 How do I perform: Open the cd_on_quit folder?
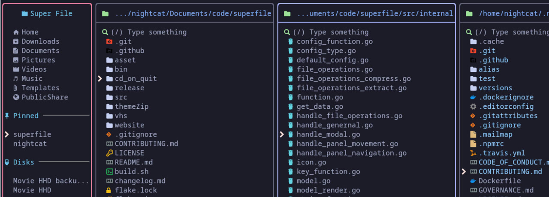136,79
